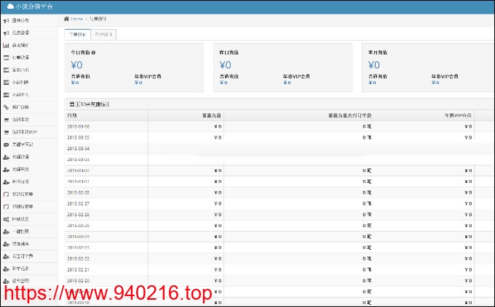Open 代理充值 via its user icon
The height and width of the screenshot is (307, 495).
tap(6, 169)
